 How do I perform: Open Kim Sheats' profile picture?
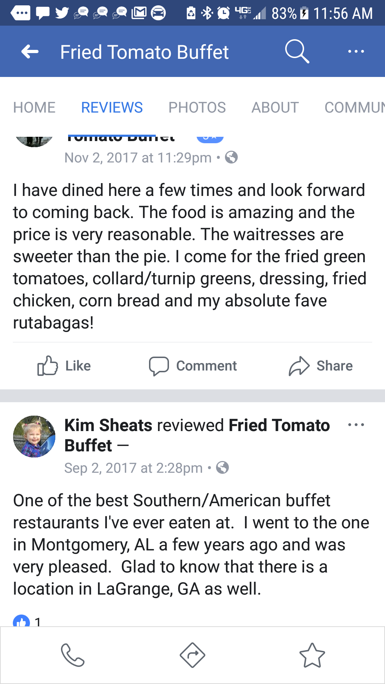point(34,436)
